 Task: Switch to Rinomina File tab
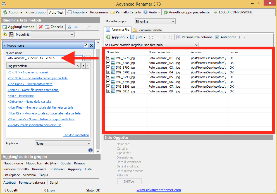(118, 30)
